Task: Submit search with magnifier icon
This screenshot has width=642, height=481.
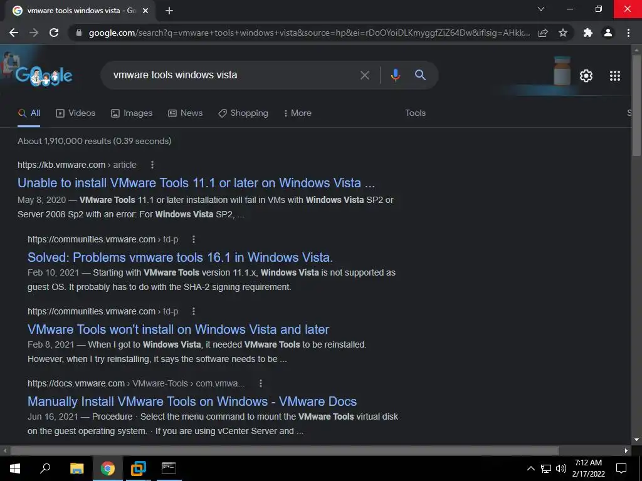Action: pos(420,75)
